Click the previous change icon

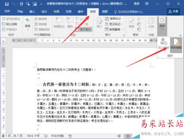point(139,24)
